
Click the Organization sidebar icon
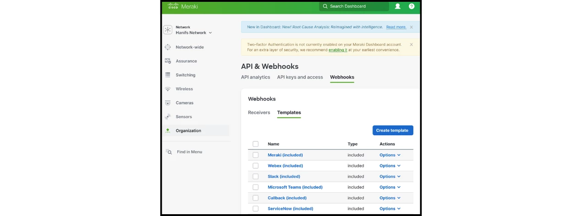[168, 131]
